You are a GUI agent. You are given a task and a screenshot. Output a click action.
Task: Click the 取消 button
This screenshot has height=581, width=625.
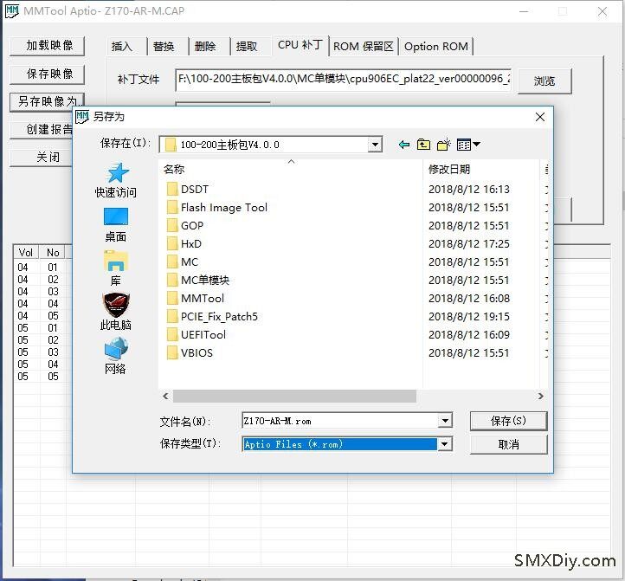(509, 444)
